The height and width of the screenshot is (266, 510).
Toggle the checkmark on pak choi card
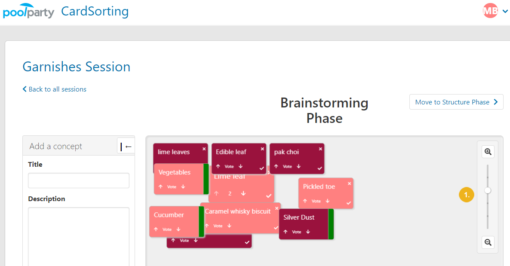pos(320,168)
